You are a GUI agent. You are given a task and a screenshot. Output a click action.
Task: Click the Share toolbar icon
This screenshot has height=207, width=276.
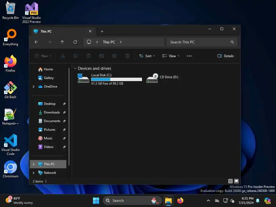point(114,56)
